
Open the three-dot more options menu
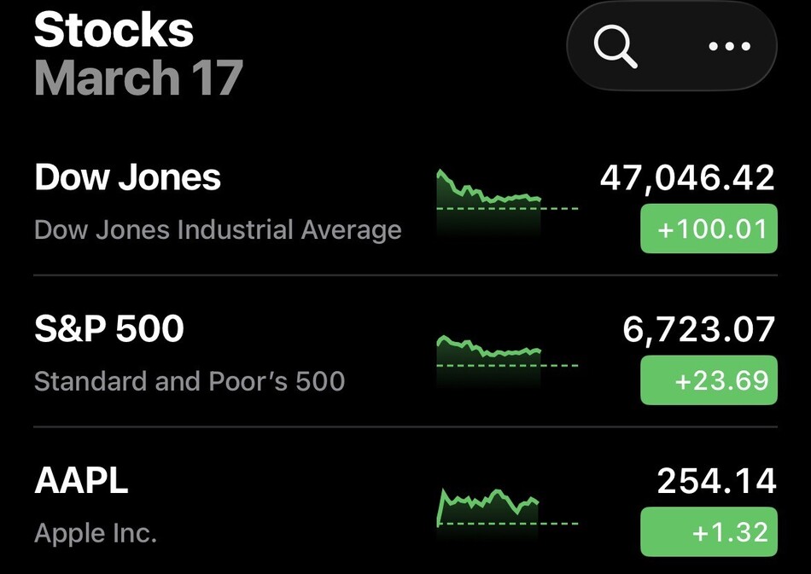coord(730,47)
